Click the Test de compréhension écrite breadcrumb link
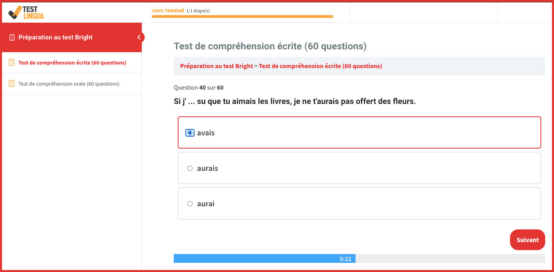 [320, 66]
